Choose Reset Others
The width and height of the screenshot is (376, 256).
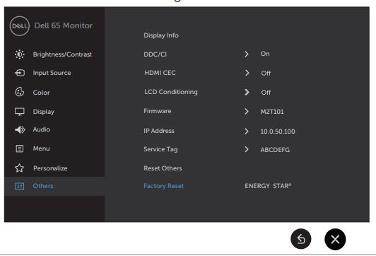click(163, 168)
